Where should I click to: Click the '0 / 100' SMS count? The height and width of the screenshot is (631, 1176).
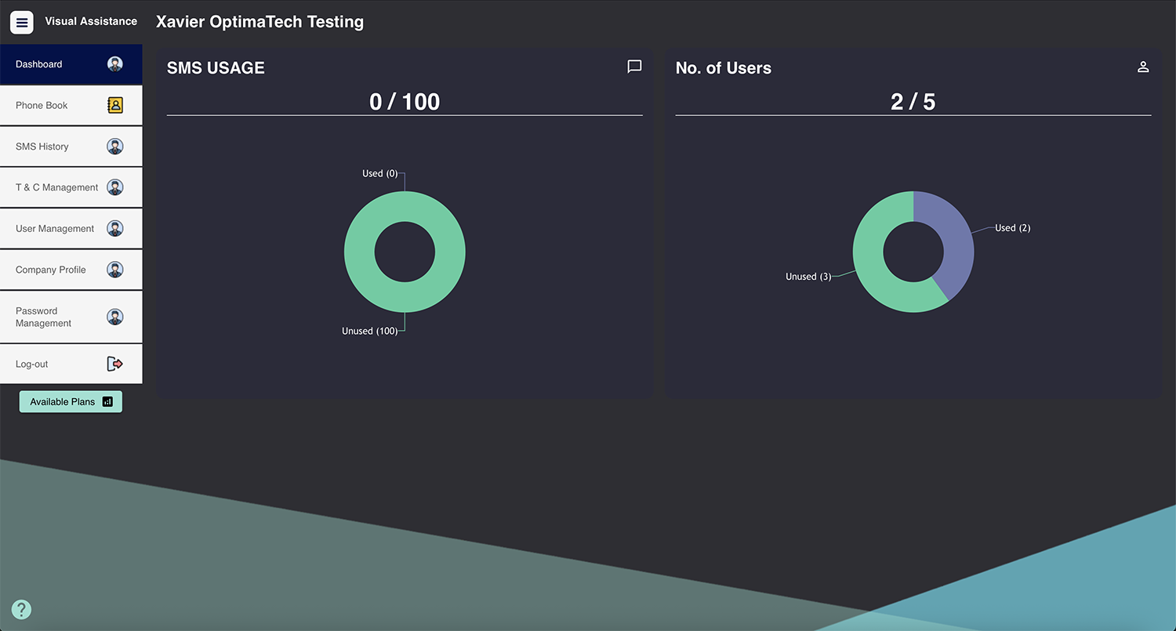click(x=405, y=102)
